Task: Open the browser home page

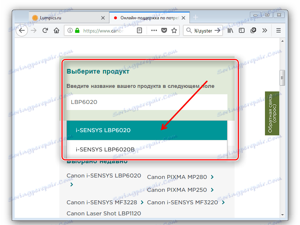Action: 56,30
